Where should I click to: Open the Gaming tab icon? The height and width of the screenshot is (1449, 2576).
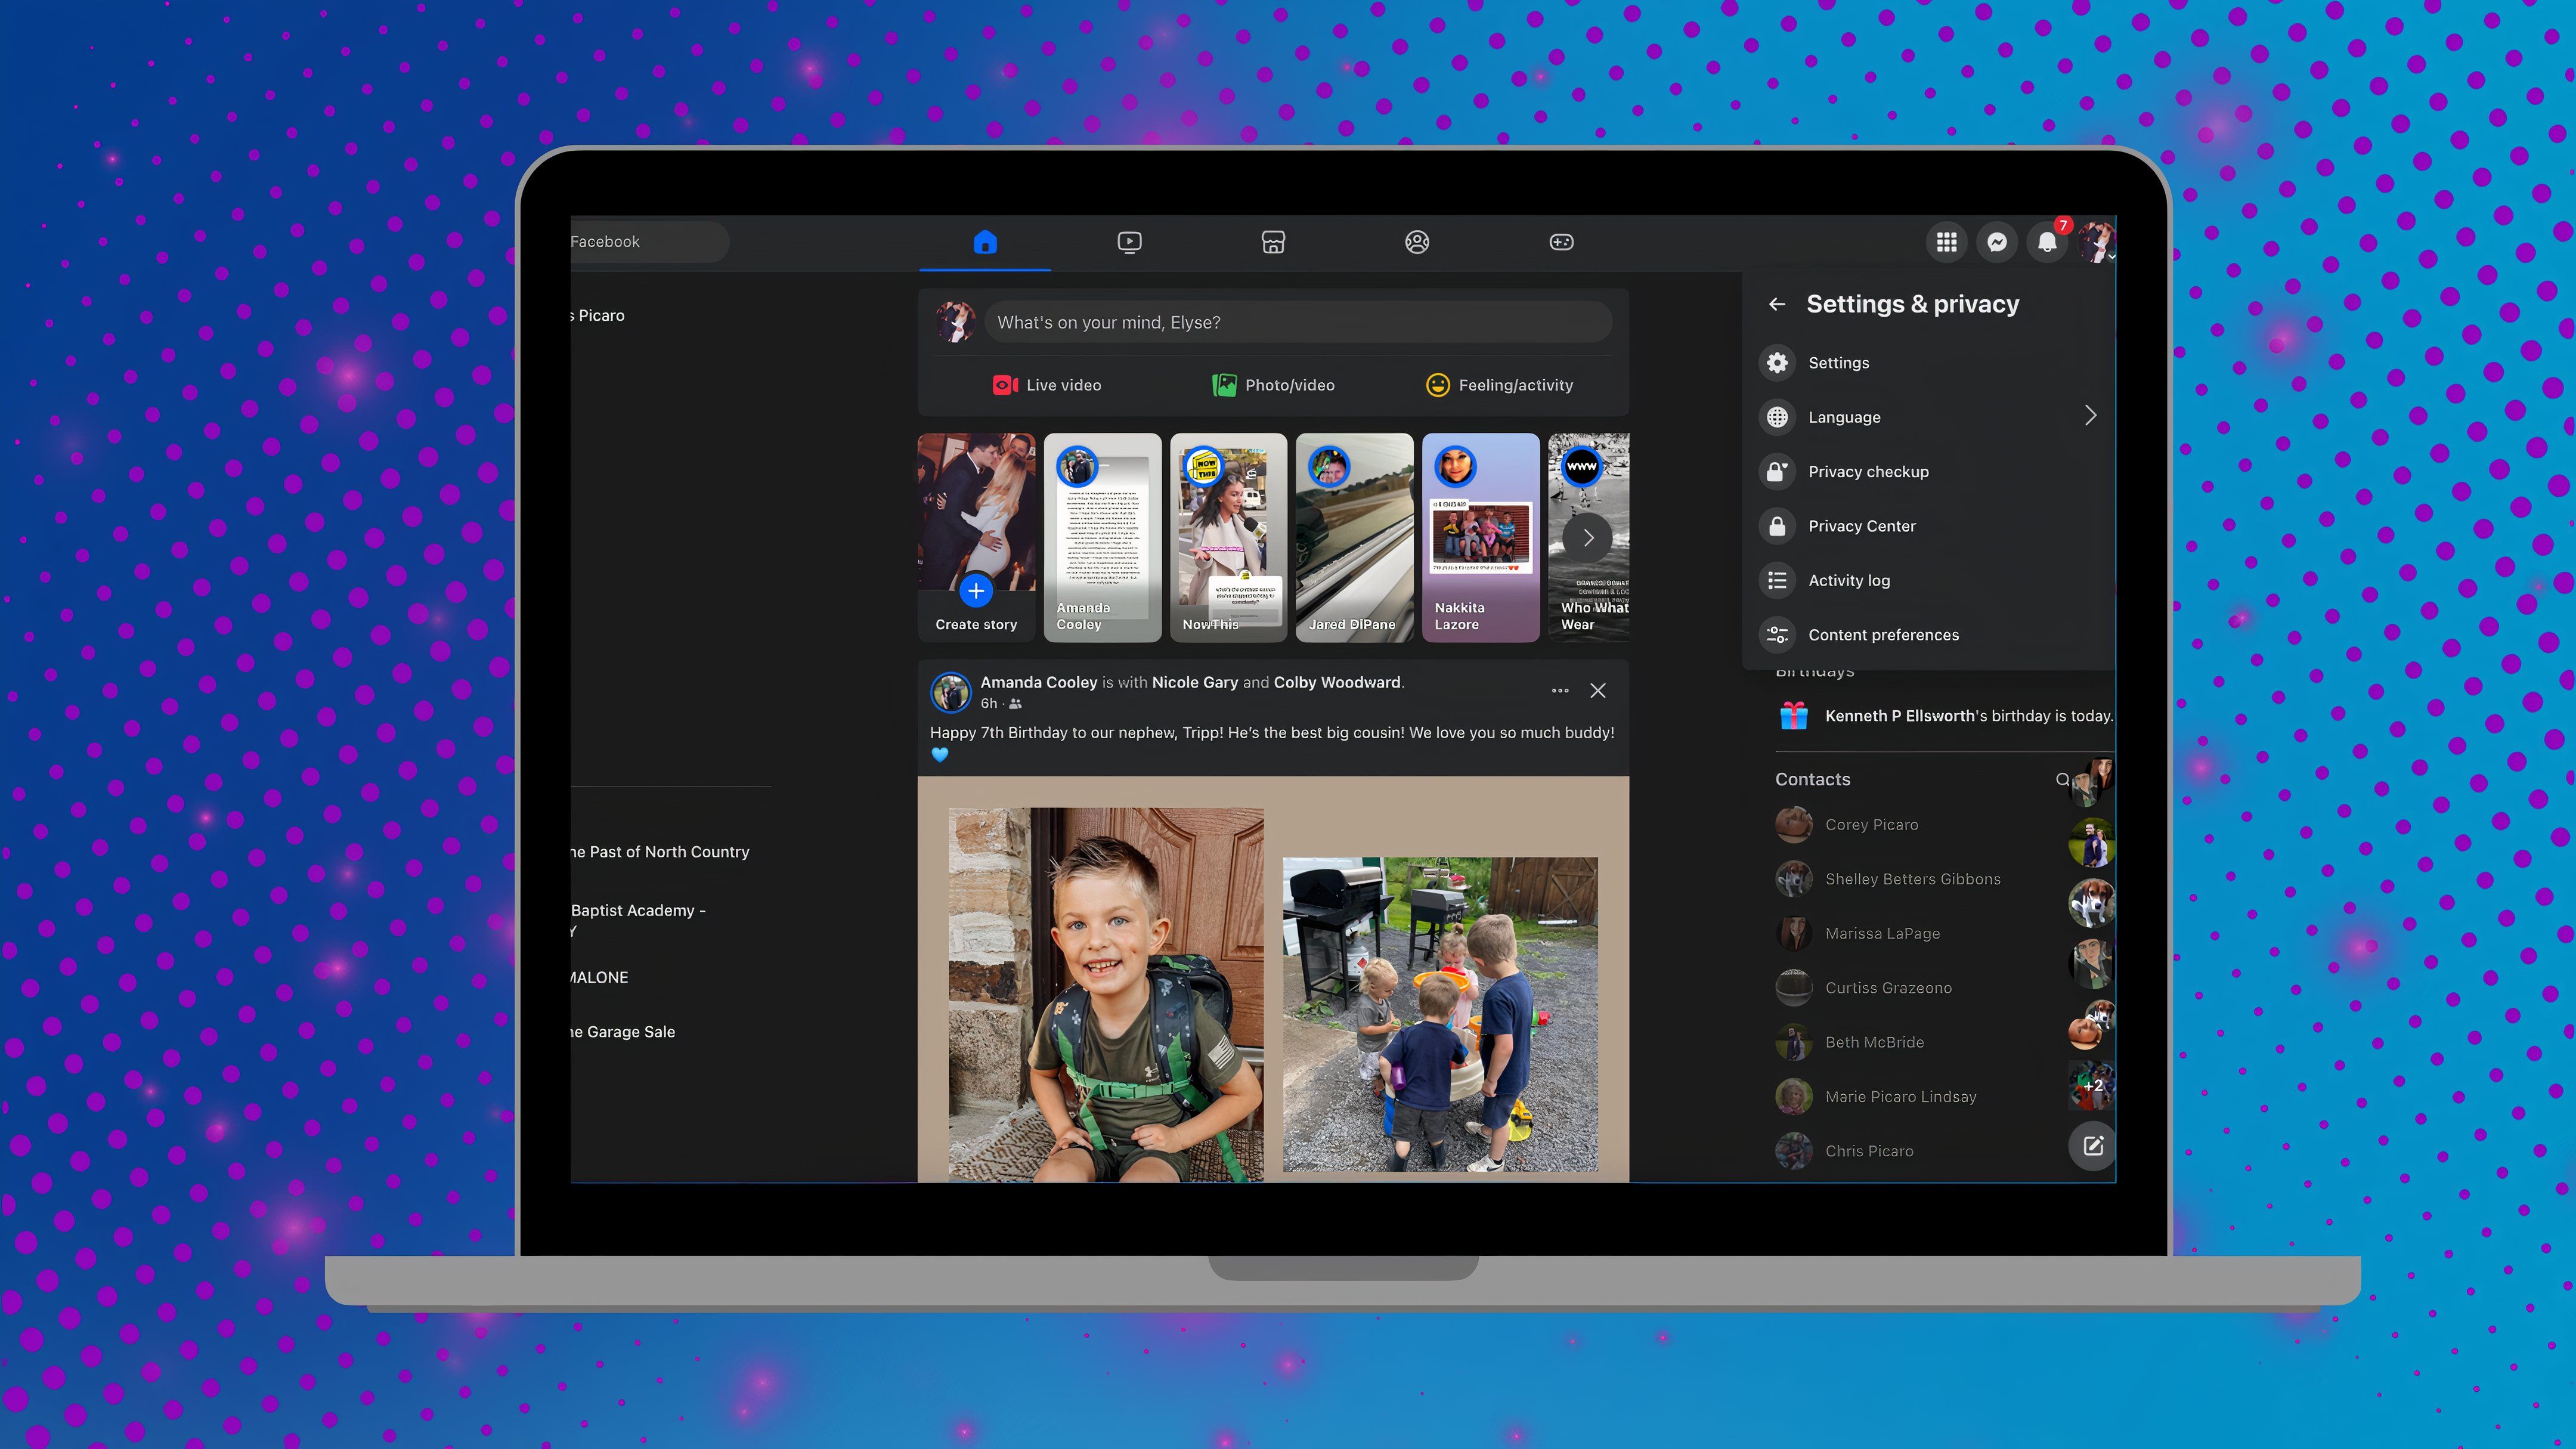click(1561, 242)
